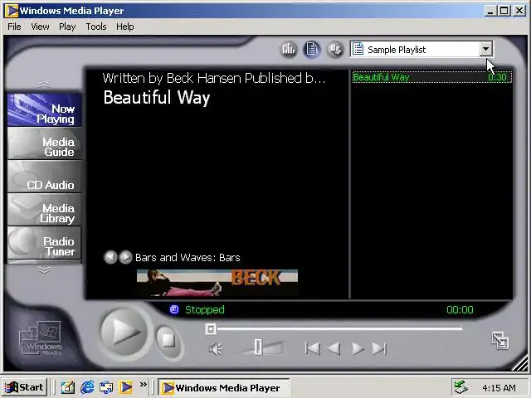Open the File menu
Viewport: 531px width, 398px height.
pyautogui.click(x=14, y=27)
